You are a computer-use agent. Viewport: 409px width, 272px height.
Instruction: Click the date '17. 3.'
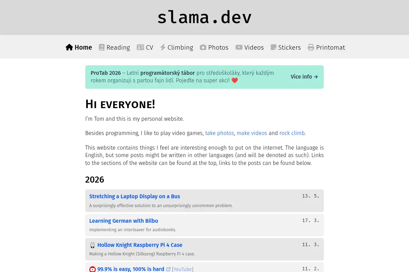(311, 220)
